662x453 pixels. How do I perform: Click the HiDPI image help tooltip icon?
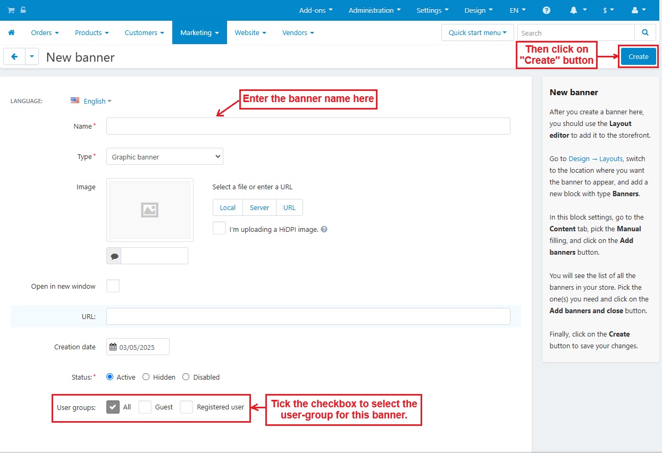(324, 230)
